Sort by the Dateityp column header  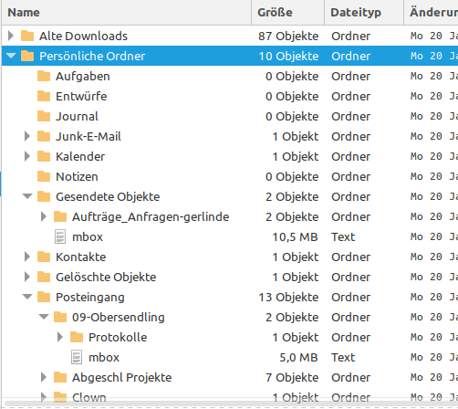click(364, 13)
